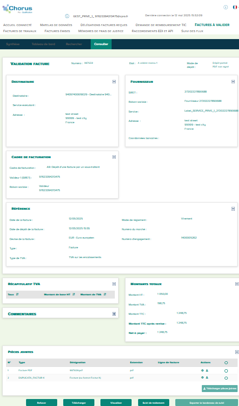Screen dimensions: 239x406
Task: View the 987659.pdf attachment with the eye icon
Action: [203, 370]
